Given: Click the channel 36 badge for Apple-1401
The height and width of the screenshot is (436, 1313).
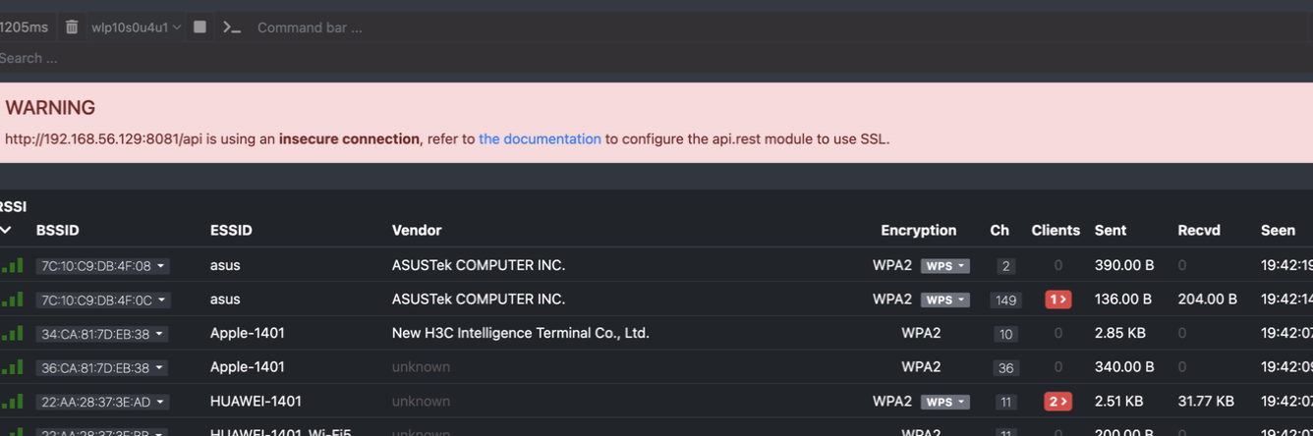Looking at the screenshot, I should point(1005,368).
